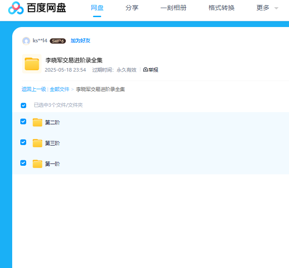Click the 加为好友 link

point(80,41)
